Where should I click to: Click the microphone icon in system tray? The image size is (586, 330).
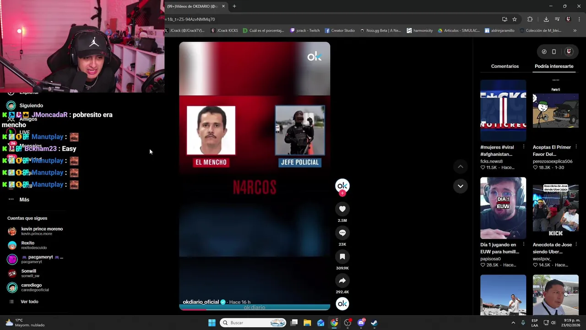(x=523, y=323)
